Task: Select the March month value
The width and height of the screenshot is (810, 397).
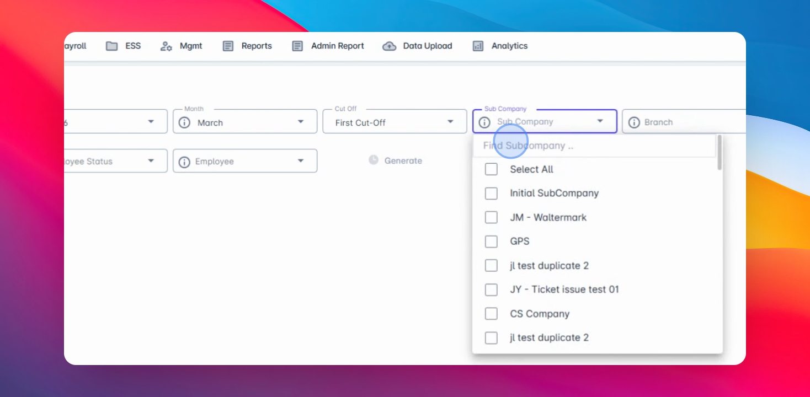Action: point(210,123)
